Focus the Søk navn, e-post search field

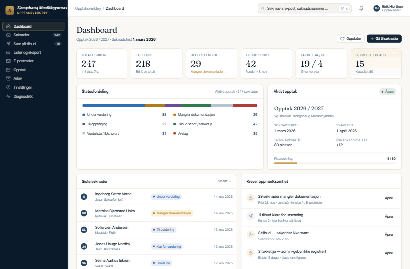coord(304,8)
